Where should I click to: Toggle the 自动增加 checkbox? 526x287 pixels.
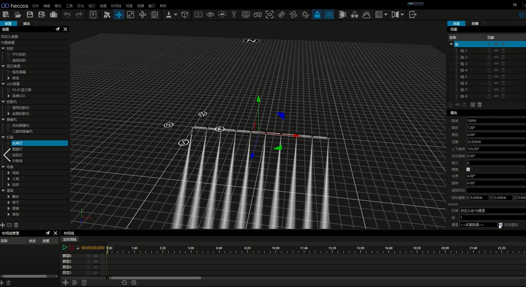(x=501, y=225)
